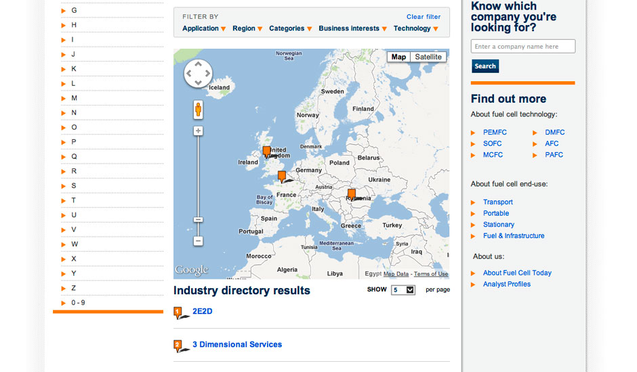Focus the company name search field
The height and width of the screenshot is (372, 637).
tap(523, 46)
